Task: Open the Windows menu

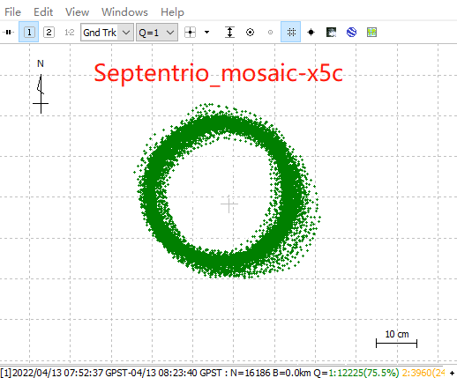Action: (x=124, y=12)
